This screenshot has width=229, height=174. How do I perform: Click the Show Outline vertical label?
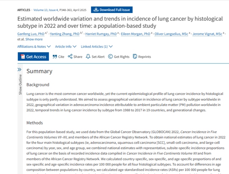[x=20, y=84]
